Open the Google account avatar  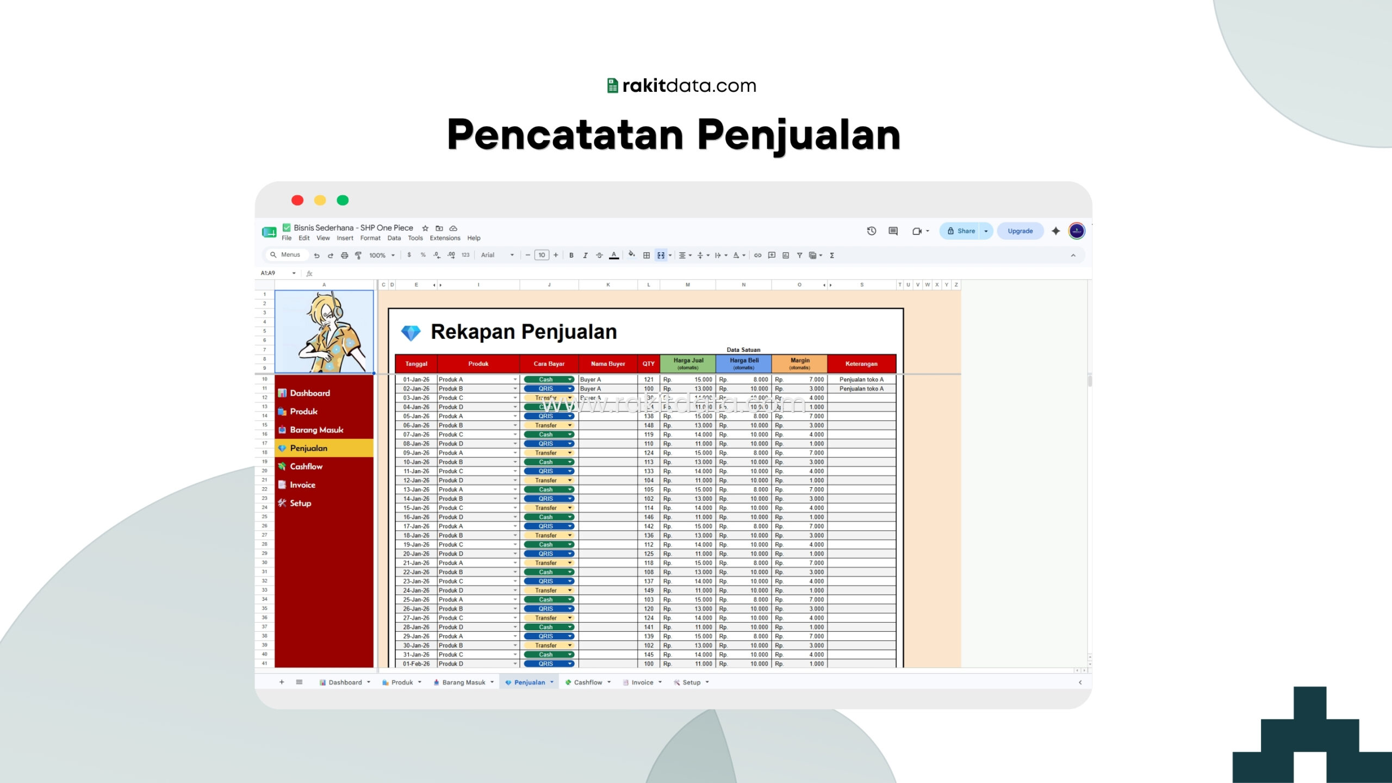(1077, 231)
